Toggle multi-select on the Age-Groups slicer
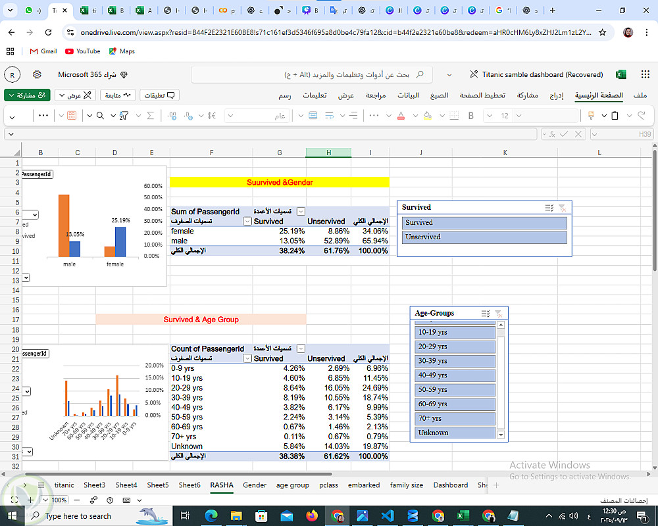The height and width of the screenshot is (526, 658). (485, 314)
